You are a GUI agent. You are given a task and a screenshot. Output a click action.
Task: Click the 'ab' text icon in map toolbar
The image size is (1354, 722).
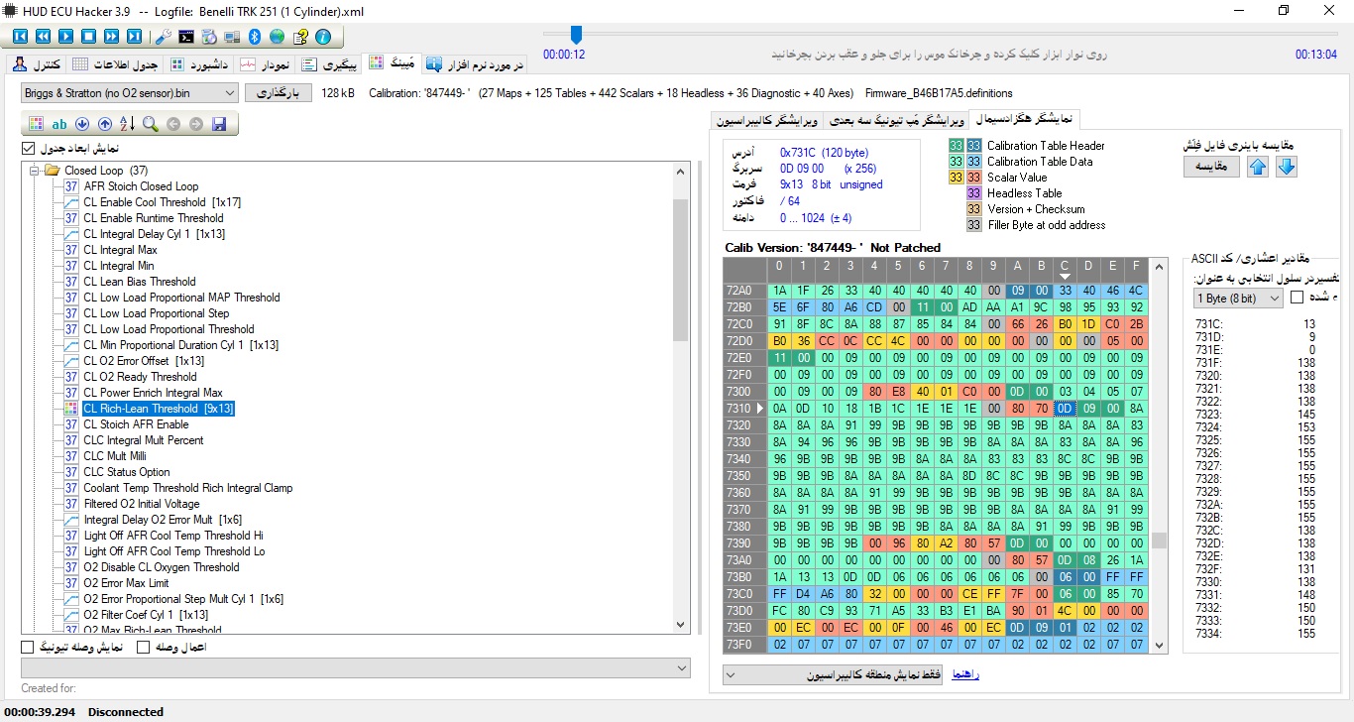59,124
